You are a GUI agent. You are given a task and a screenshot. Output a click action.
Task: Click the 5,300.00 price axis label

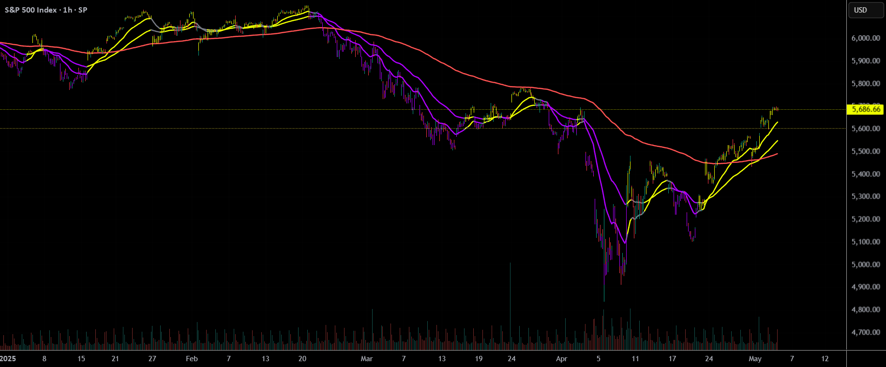point(866,196)
